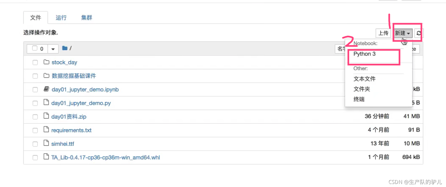Click the 上传 button
Screen dimensions: 446x187
pyautogui.click(x=383, y=33)
